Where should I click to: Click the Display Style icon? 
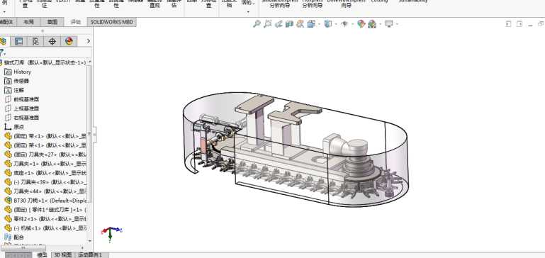pyautogui.click(x=327, y=24)
